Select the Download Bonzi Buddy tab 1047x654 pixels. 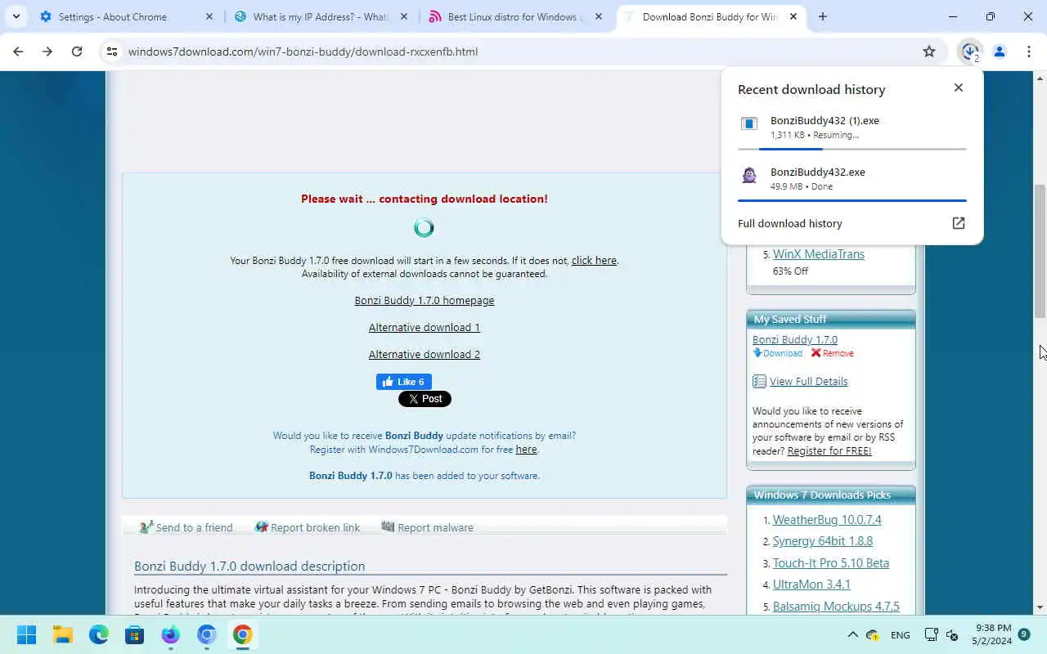point(709,16)
